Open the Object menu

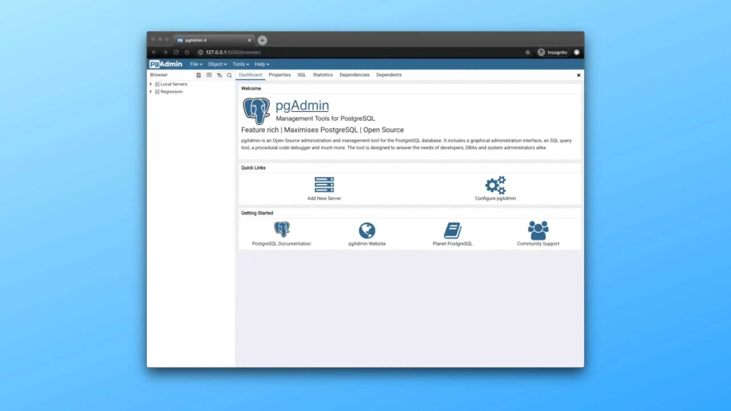click(x=217, y=64)
